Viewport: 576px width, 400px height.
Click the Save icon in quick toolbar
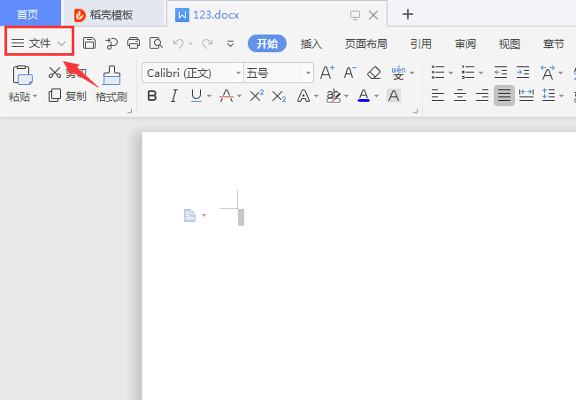click(89, 43)
